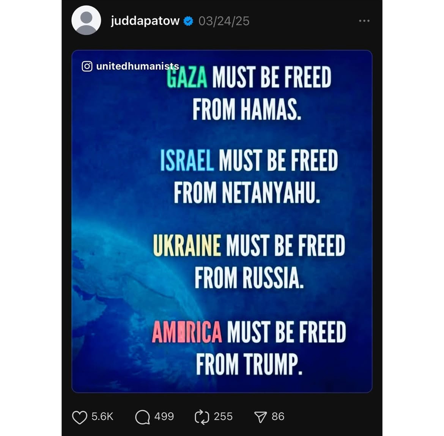
Task: Click the Instagram logo icon on the image
Action: pyautogui.click(x=87, y=66)
